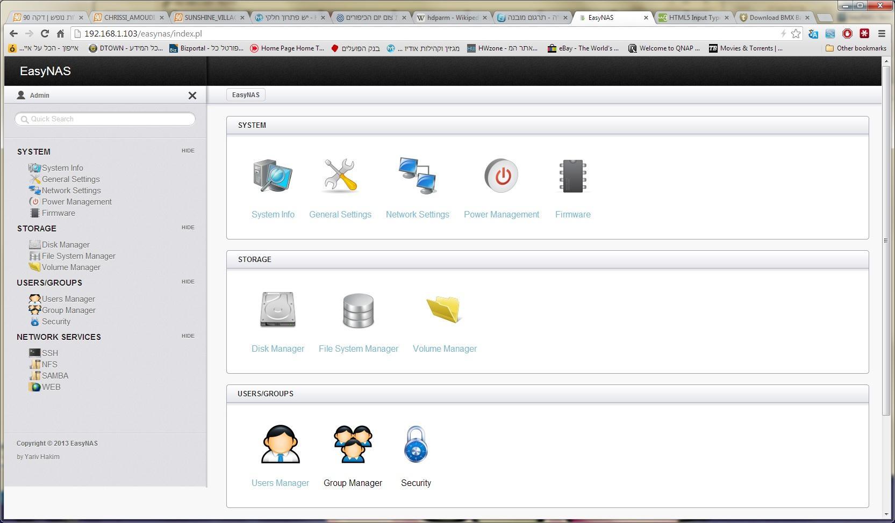Open Power Management from the sidebar

pos(77,201)
